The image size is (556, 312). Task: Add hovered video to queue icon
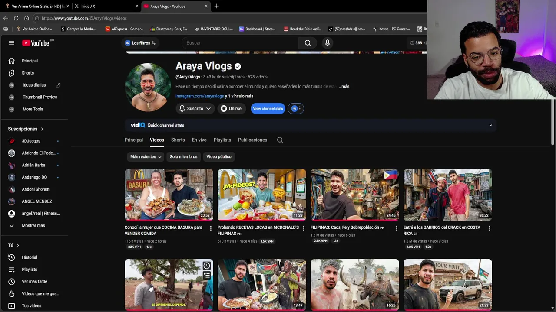tap(207, 275)
